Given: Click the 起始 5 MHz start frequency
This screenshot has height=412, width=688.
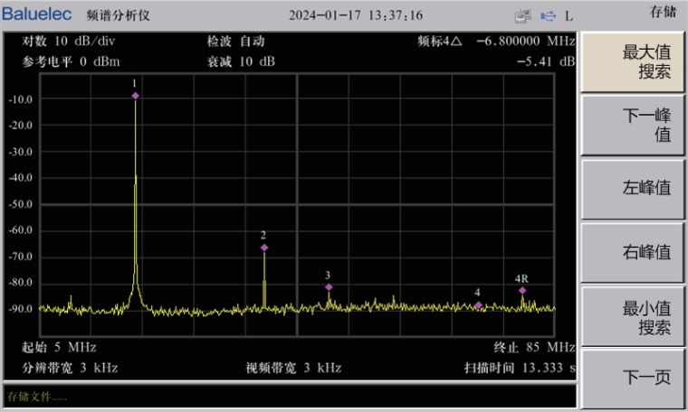Looking at the screenshot, I should click(60, 347).
